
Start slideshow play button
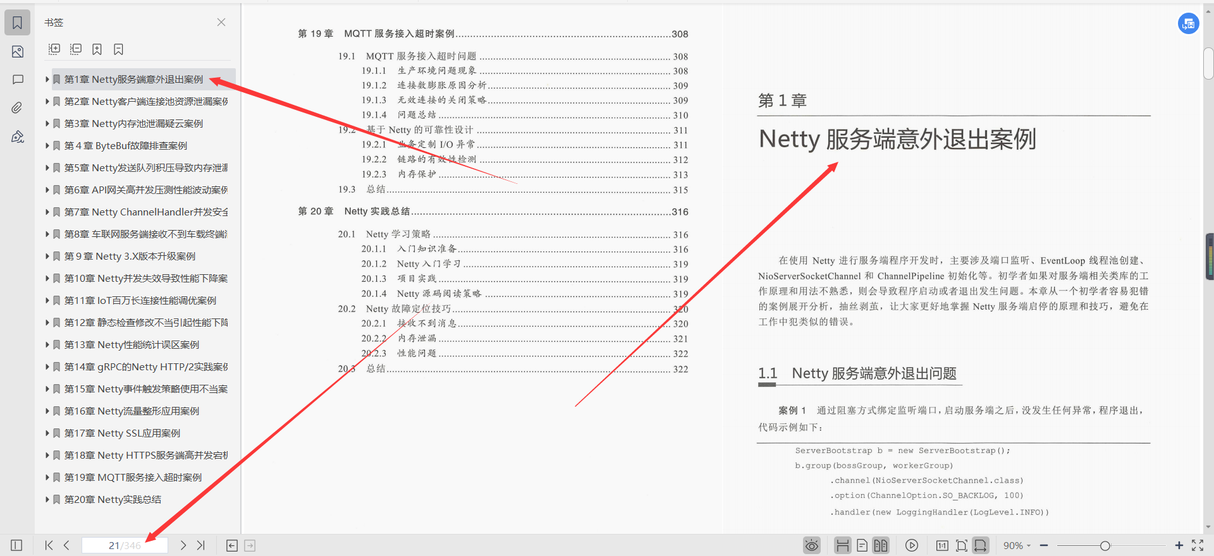[x=912, y=545]
